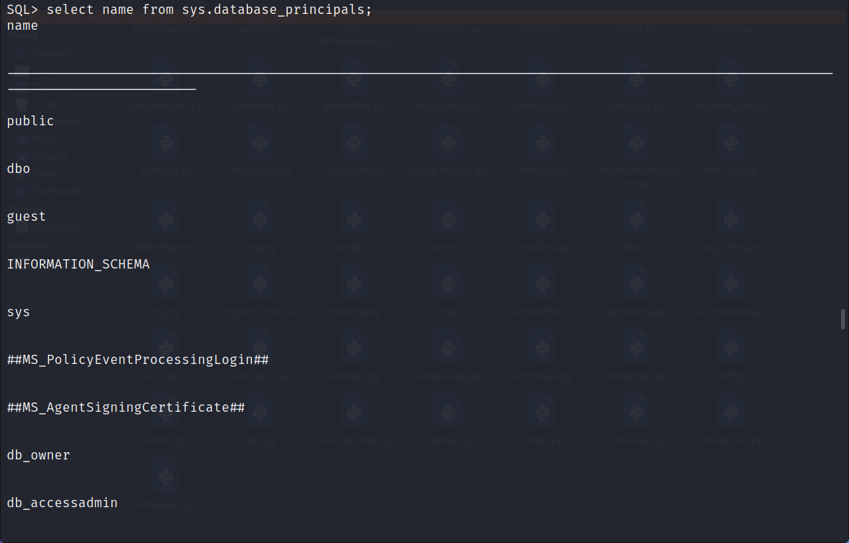Screen dimensions: 849x543
Task: Select the ping.py file icon
Action: (x=260, y=219)
